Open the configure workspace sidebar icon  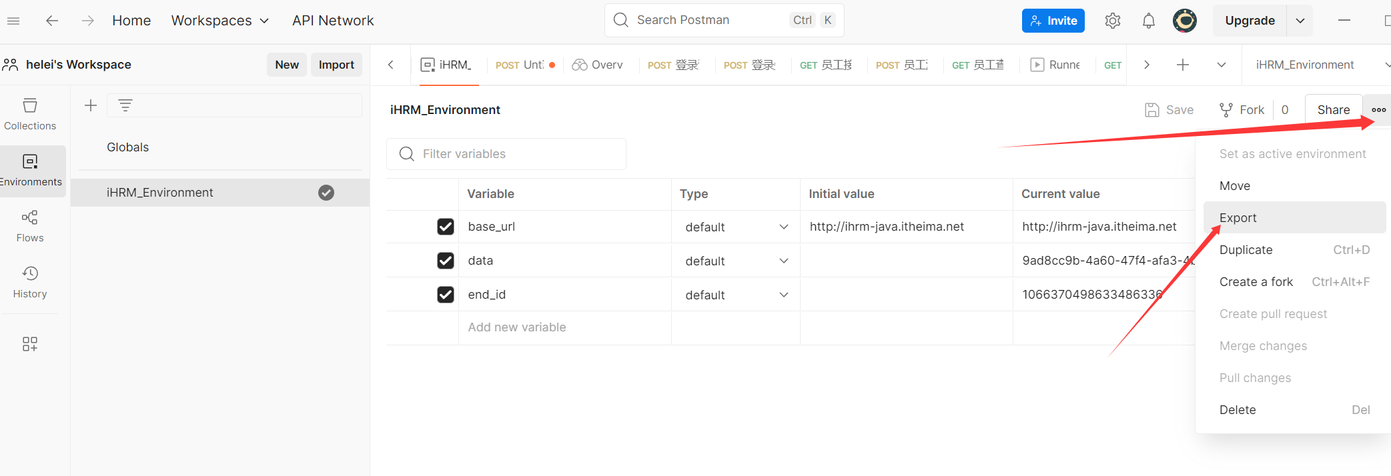coord(30,343)
